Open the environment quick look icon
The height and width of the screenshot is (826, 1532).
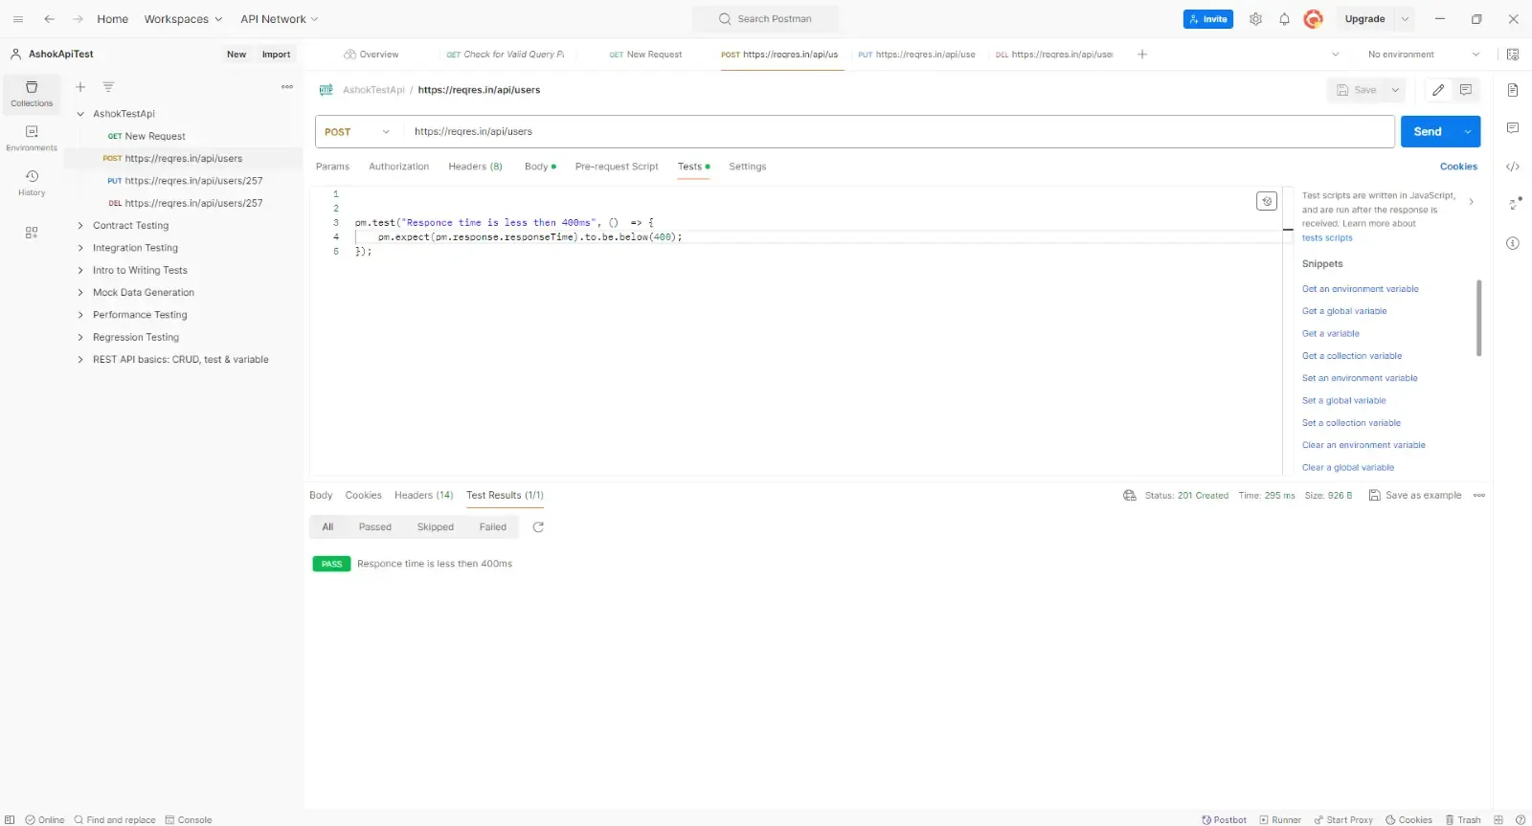point(1513,55)
